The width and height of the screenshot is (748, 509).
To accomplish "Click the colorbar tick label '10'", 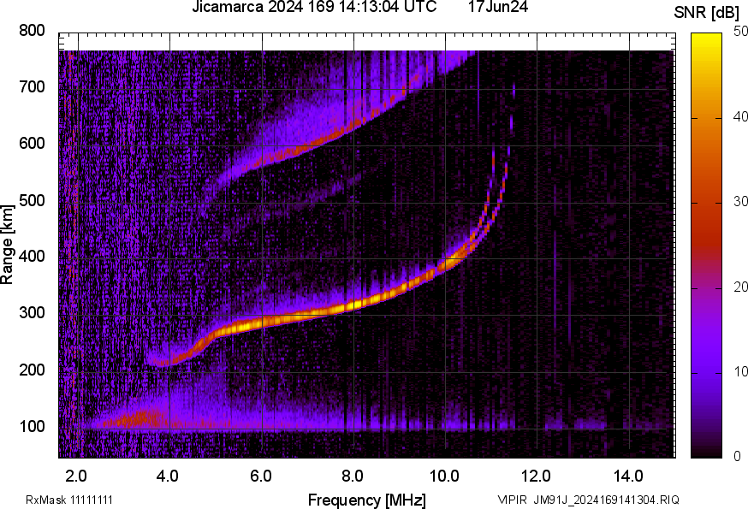I will coord(740,371).
